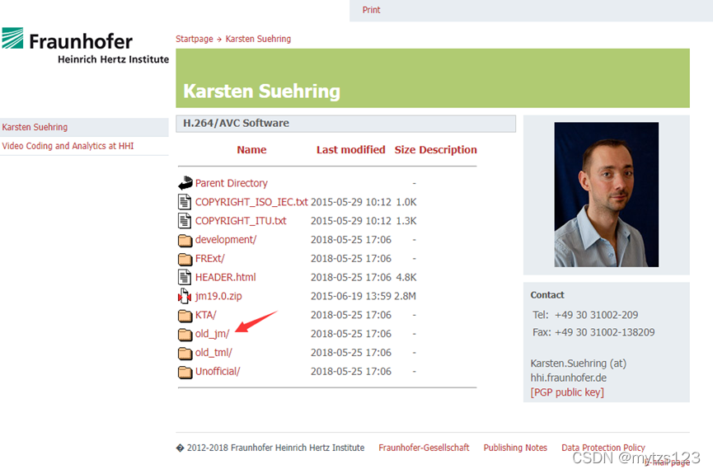Click date 2015-06-19 13:59 of jm19.0.zip
Screen dimensions: 713x474
coord(350,296)
